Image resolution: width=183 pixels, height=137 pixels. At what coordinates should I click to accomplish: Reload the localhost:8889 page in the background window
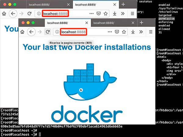(29, 14)
